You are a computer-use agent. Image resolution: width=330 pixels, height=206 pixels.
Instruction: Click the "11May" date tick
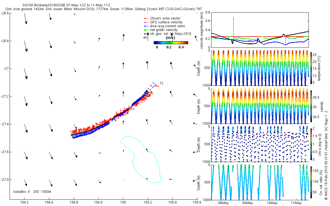(x=296, y=203)
